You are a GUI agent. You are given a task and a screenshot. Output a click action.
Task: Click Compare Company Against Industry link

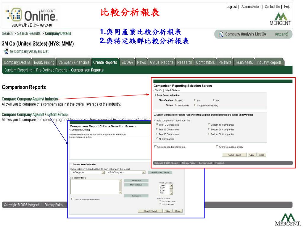[30, 99]
